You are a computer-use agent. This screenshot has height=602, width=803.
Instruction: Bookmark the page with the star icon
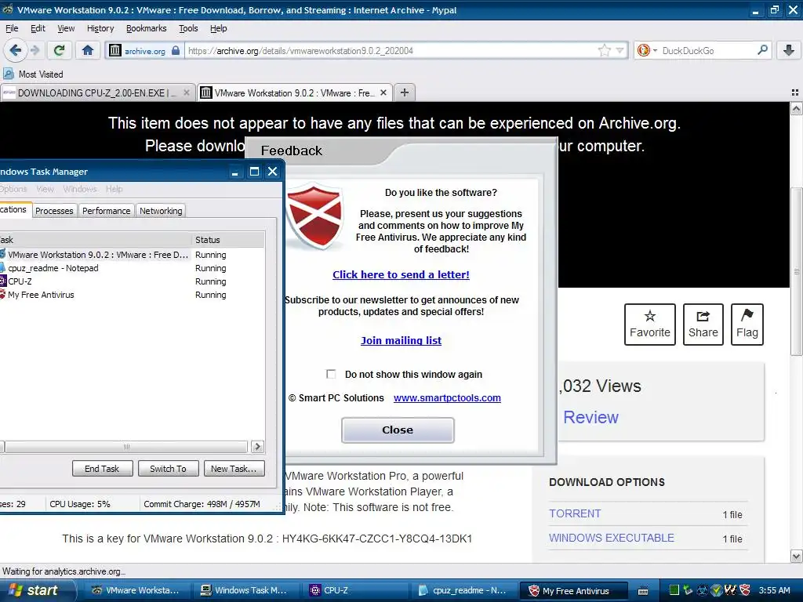pyautogui.click(x=605, y=50)
